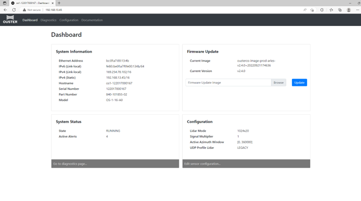The width and height of the screenshot is (361, 201).
Task: Open the Configuration nav item
Action: pos(68,20)
